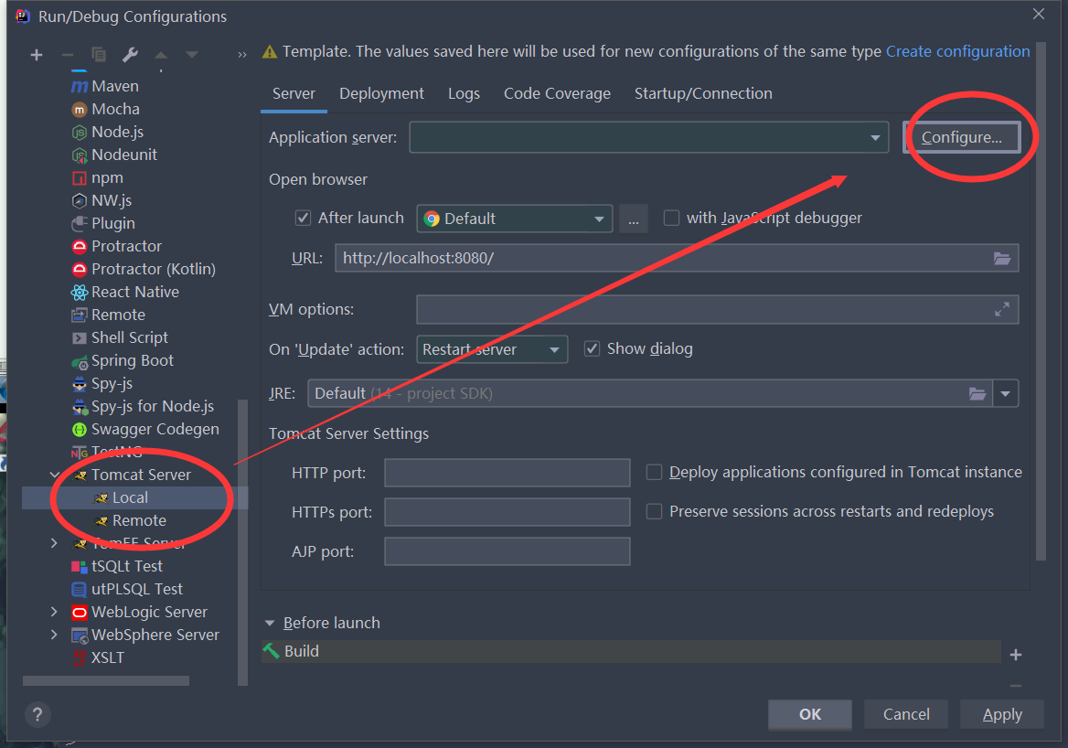Select the Nodeunit configuration template
1068x748 pixels.
click(x=124, y=155)
